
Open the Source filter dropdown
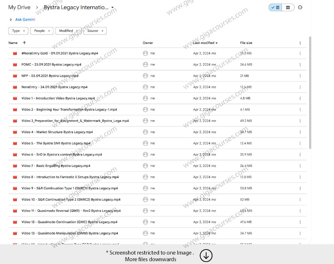coord(95,31)
